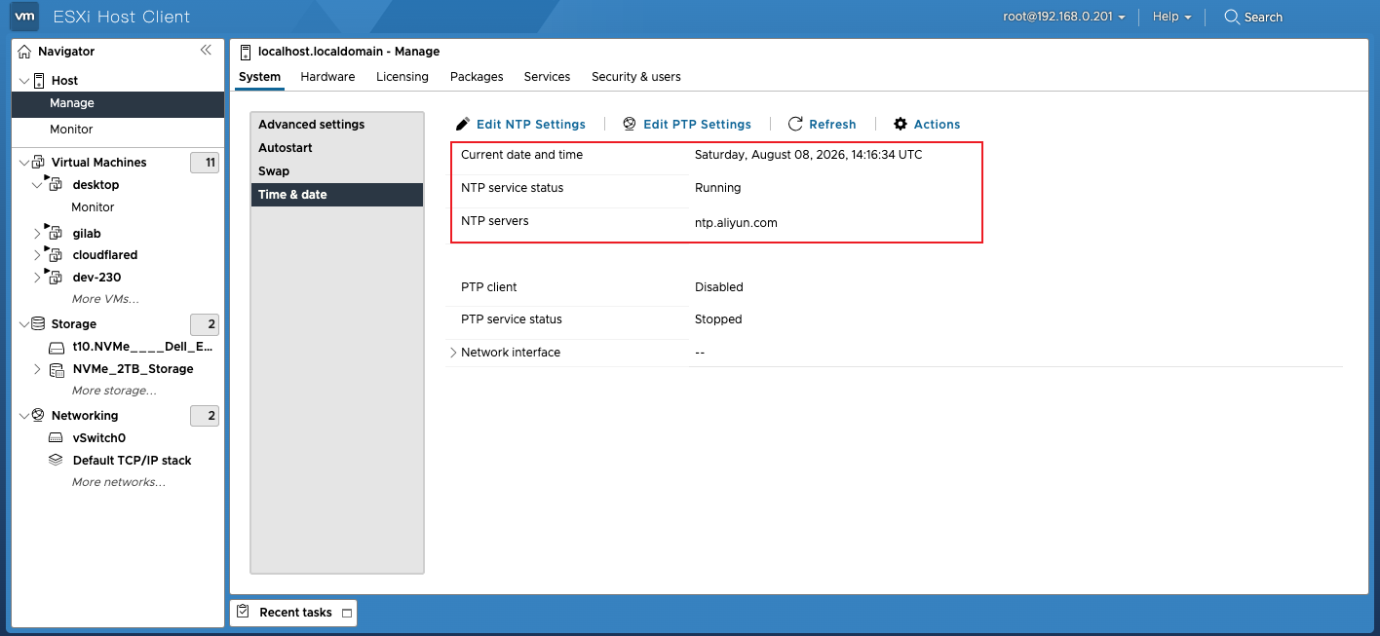Click the Networking globe icon
The width and height of the screenshot is (1380, 636).
coord(39,415)
